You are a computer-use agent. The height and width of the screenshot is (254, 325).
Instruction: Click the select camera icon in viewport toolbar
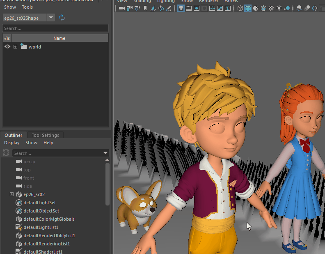(121, 8)
